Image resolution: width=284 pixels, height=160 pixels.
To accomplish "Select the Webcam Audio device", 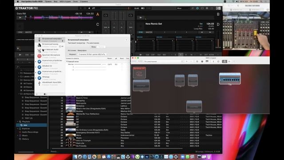I will tap(50, 51).
